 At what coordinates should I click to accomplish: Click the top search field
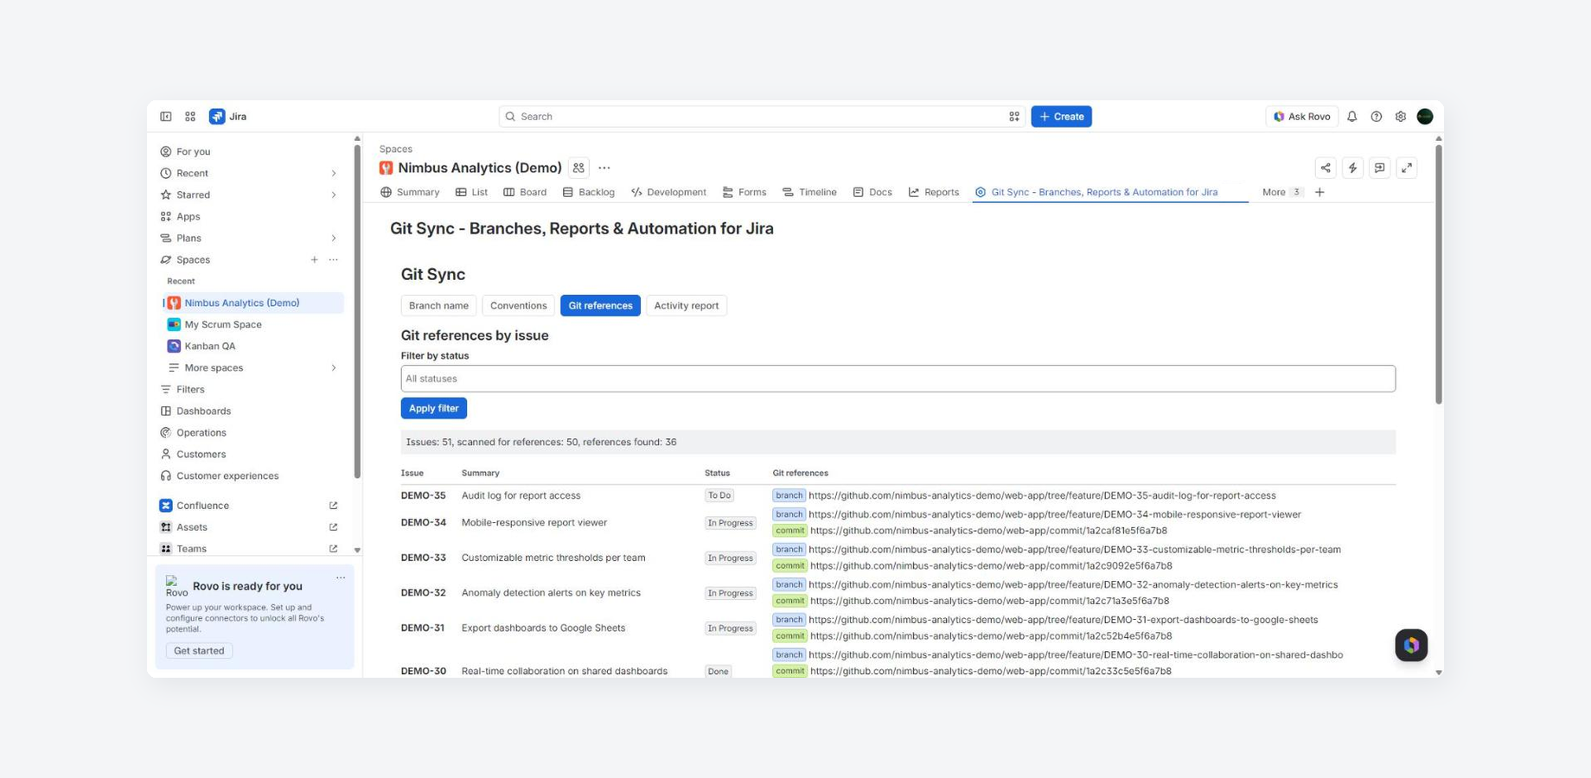pyautogui.click(x=762, y=117)
